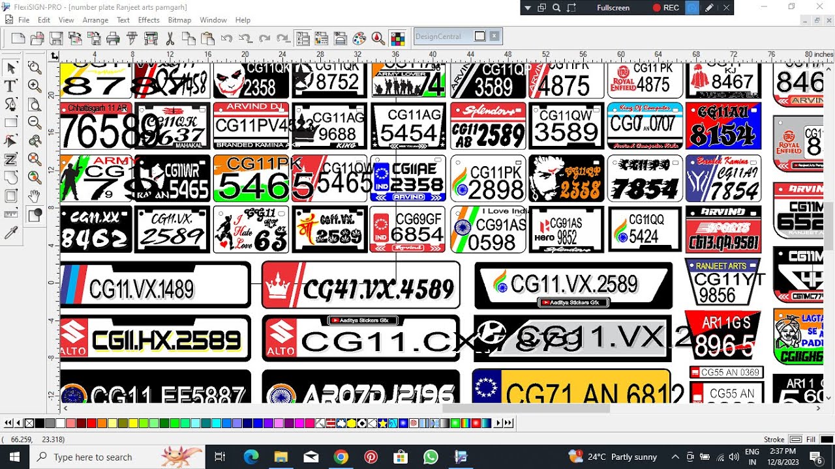Open Google Chrome from taskbar

[341, 457]
